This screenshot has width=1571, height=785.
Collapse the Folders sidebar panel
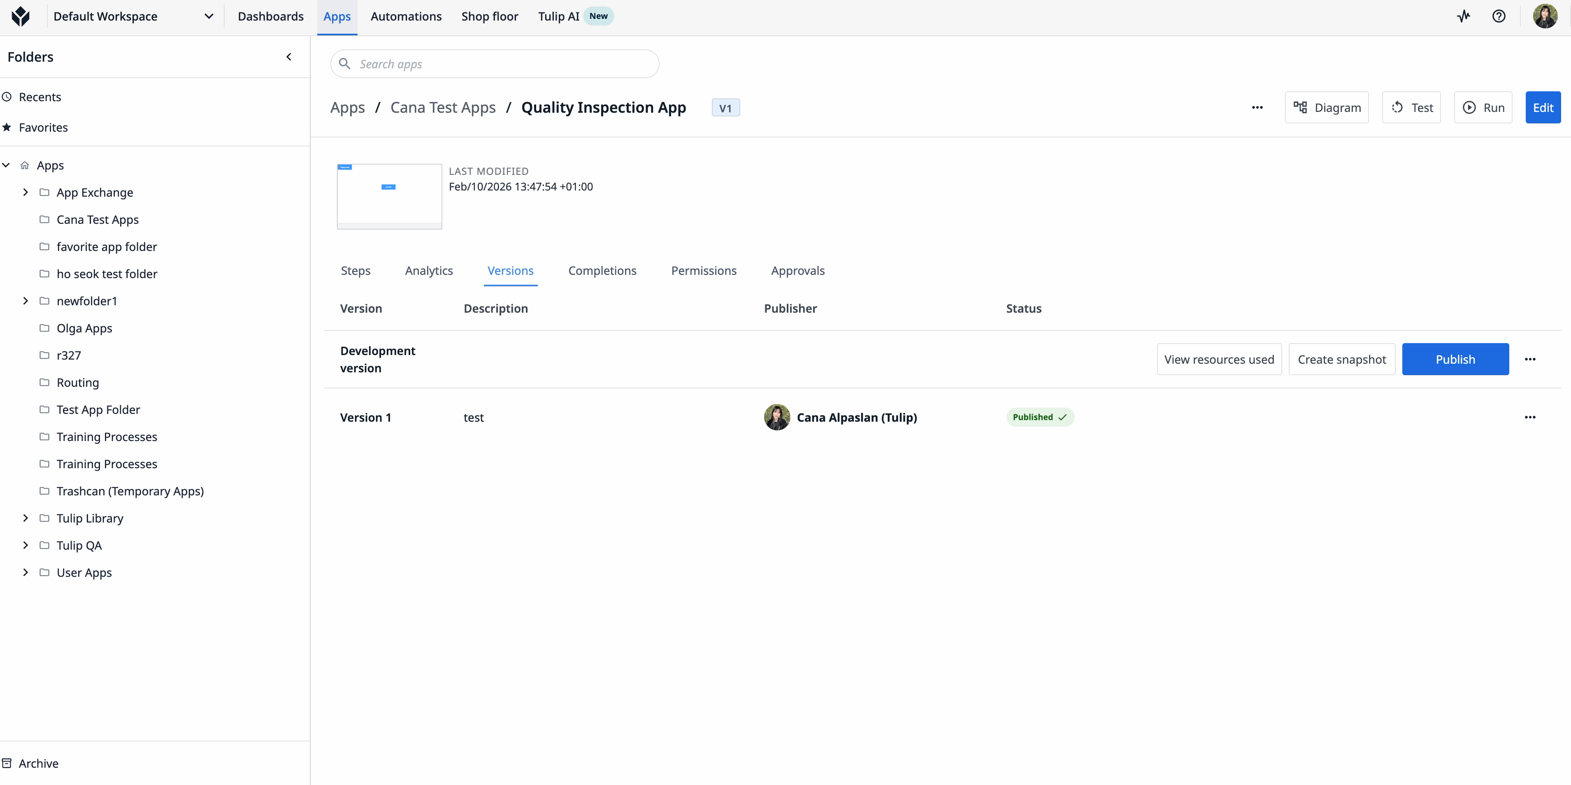click(x=289, y=57)
